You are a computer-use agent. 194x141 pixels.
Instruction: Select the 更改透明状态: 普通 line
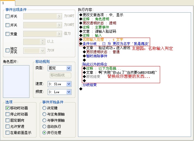coord(101,52)
